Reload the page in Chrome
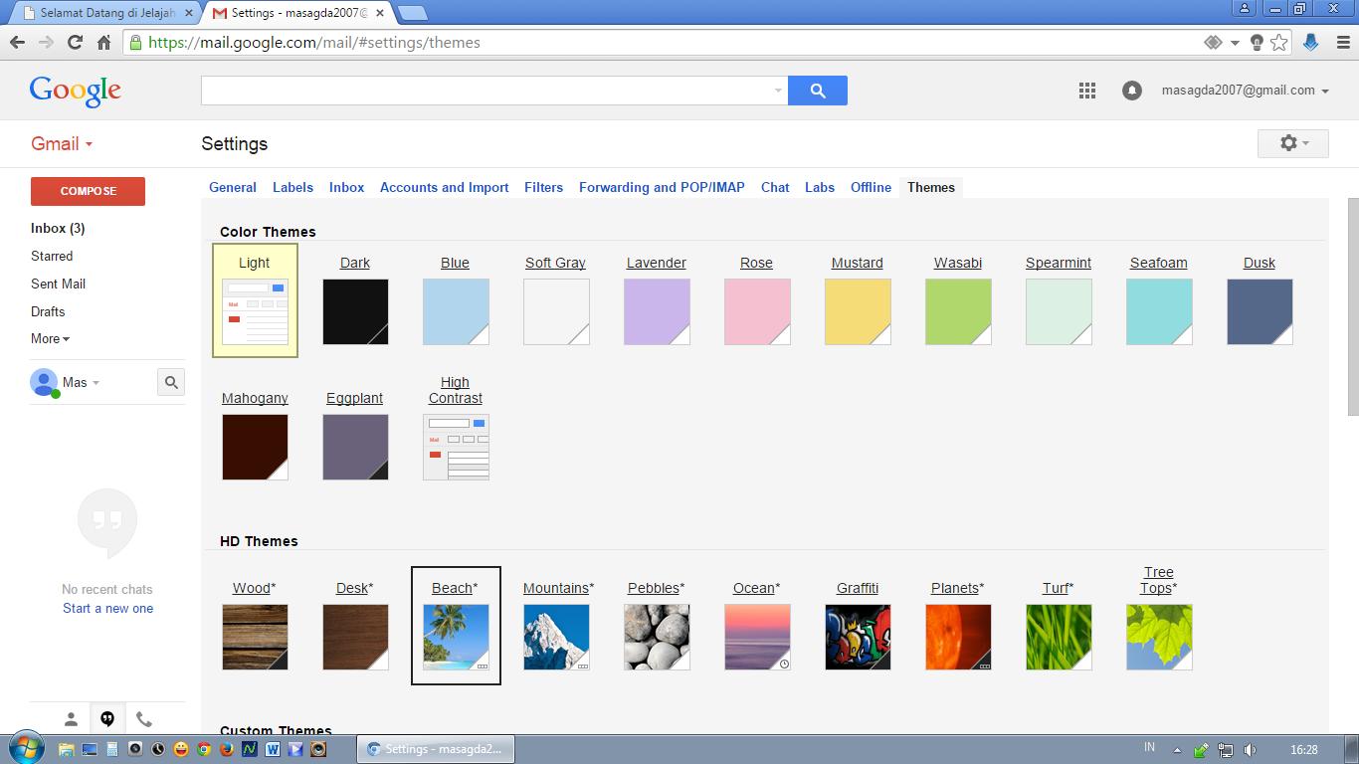This screenshot has width=1359, height=764. pos(75,42)
